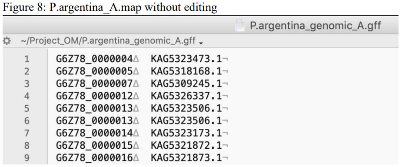Click the P.argentina_genomic_A.gff window title
Image resolution: width=402 pixels, height=167 pixels.
click(316, 26)
